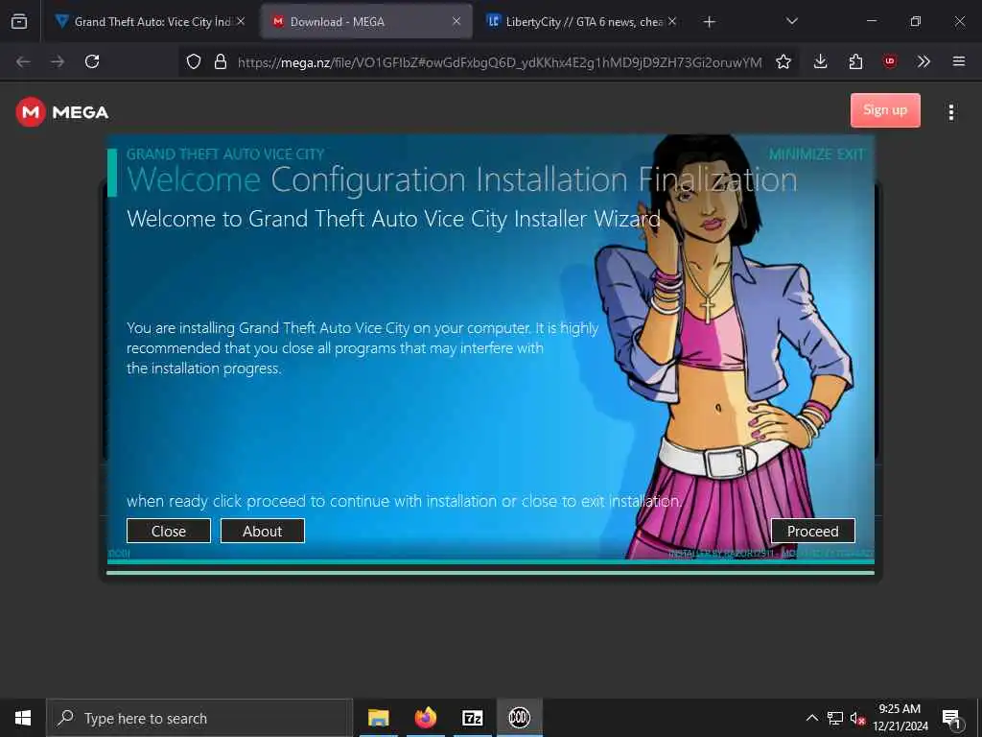Open the site security padlock info
The image size is (982, 737).
(221, 61)
